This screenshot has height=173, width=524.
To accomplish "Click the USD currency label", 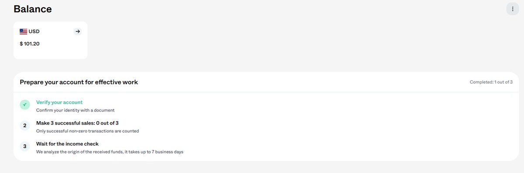I will coord(34,31).
